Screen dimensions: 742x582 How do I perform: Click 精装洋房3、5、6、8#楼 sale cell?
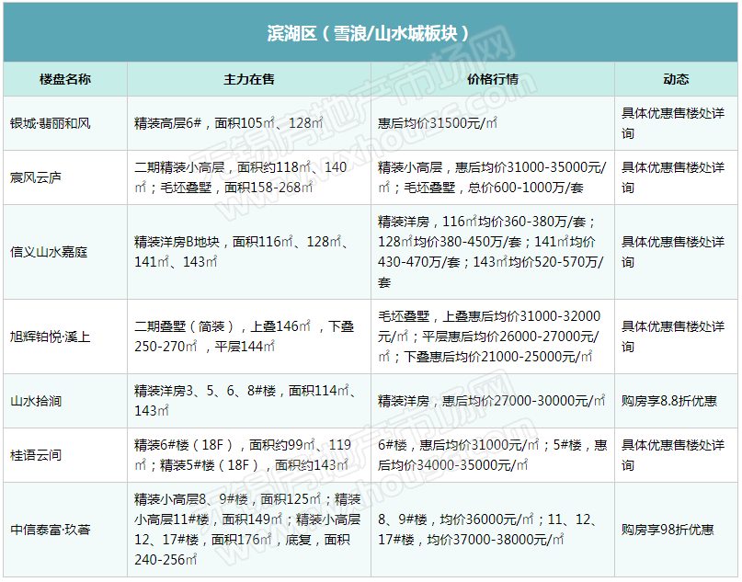244,401
